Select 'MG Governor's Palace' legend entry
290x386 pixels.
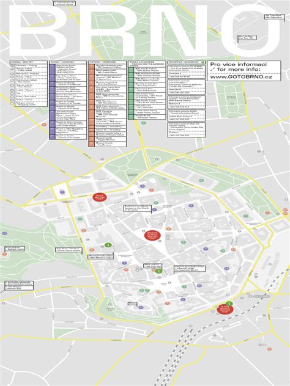tap(108, 66)
